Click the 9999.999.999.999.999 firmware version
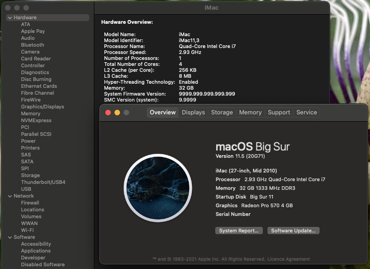The width and height of the screenshot is (370, 269). click(207, 94)
